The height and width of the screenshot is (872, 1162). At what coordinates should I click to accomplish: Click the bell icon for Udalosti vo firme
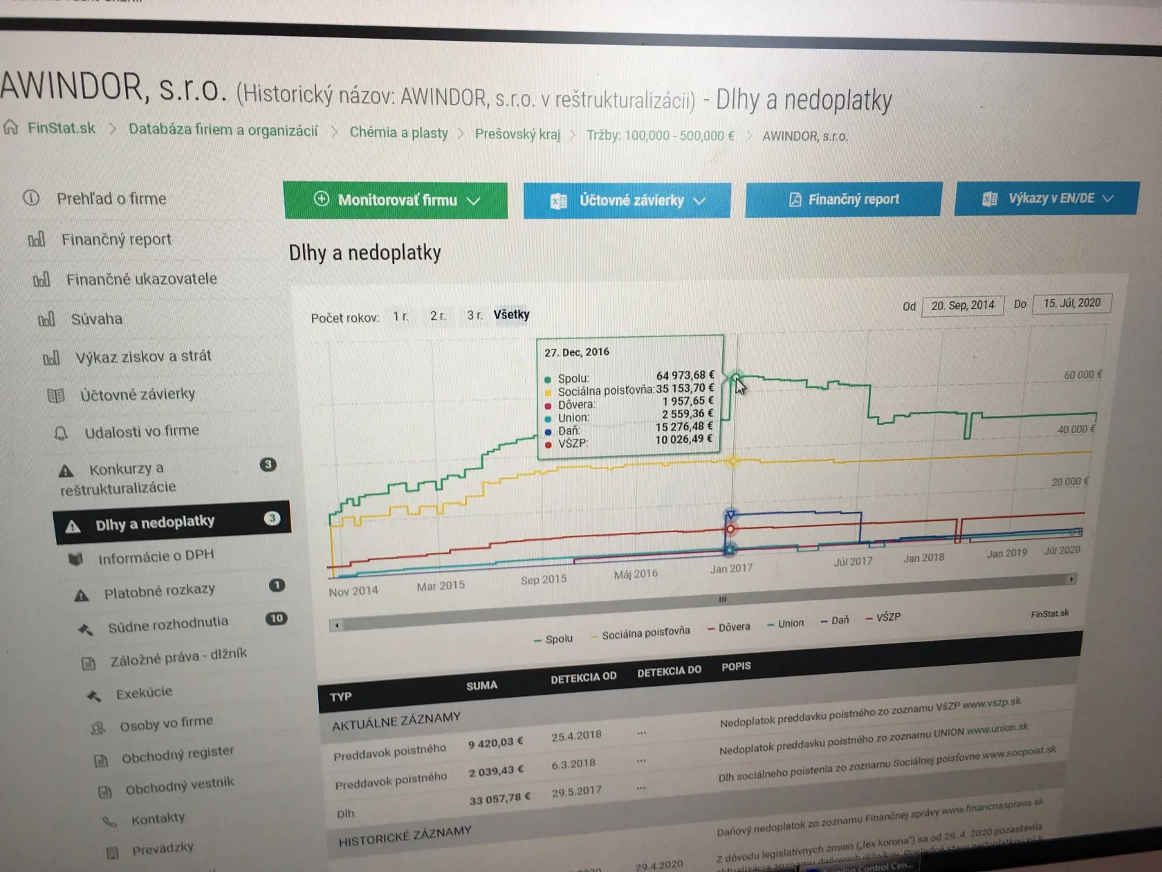coord(61,433)
